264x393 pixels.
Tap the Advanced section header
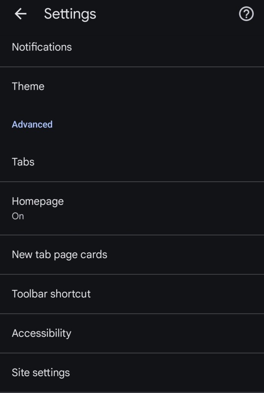[32, 124]
